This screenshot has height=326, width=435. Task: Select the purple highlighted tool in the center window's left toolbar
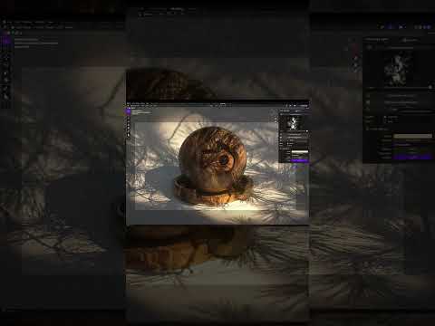[x=129, y=111]
